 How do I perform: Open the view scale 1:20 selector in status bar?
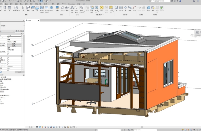pos(31,127)
